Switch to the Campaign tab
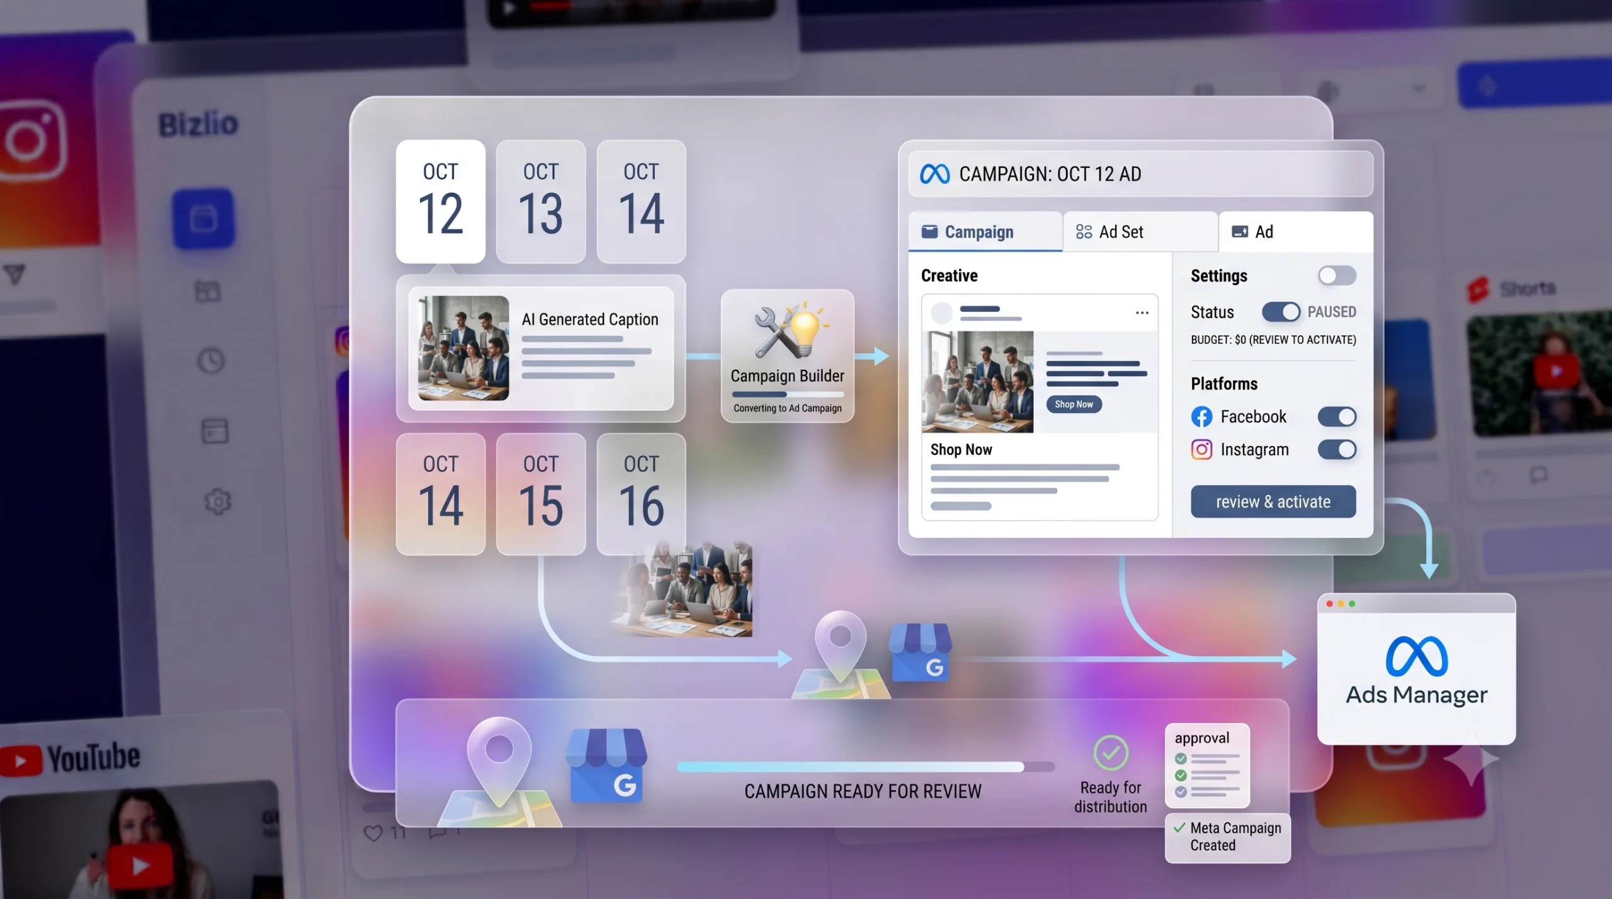Image resolution: width=1612 pixels, height=899 pixels. tap(985, 232)
